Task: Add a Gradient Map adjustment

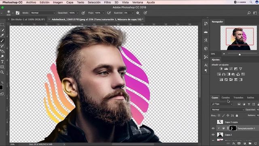Action: coord(241,79)
